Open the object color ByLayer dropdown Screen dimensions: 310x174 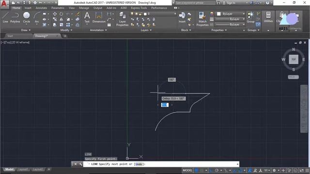(x=230, y=14)
